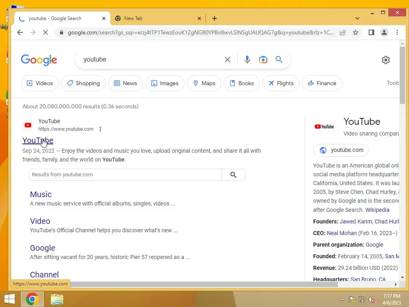Open a new tab with the plus button
This screenshot has height=307, width=409.
(214, 18)
